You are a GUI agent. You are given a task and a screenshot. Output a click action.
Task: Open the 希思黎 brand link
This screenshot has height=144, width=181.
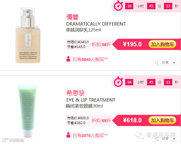pyautogui.click(x=75, y=93)
